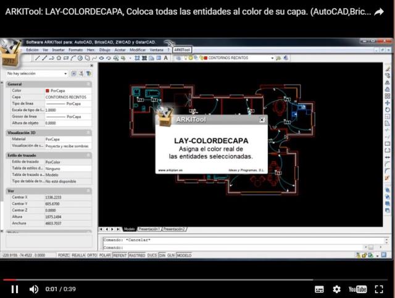Toggle REJILLA grid display
The height and width of the screenshot is (298, 395).
(x=78, y=255)
